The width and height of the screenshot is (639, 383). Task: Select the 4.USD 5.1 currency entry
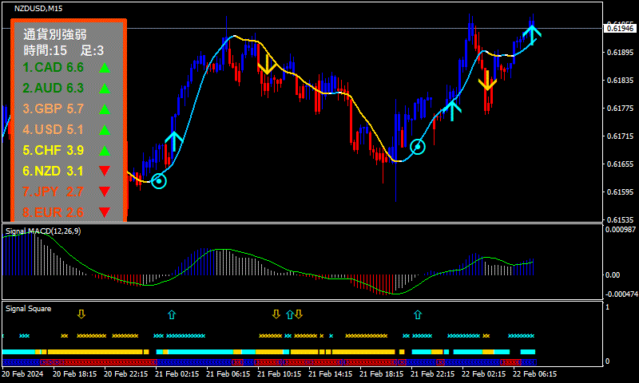[54, 129]
